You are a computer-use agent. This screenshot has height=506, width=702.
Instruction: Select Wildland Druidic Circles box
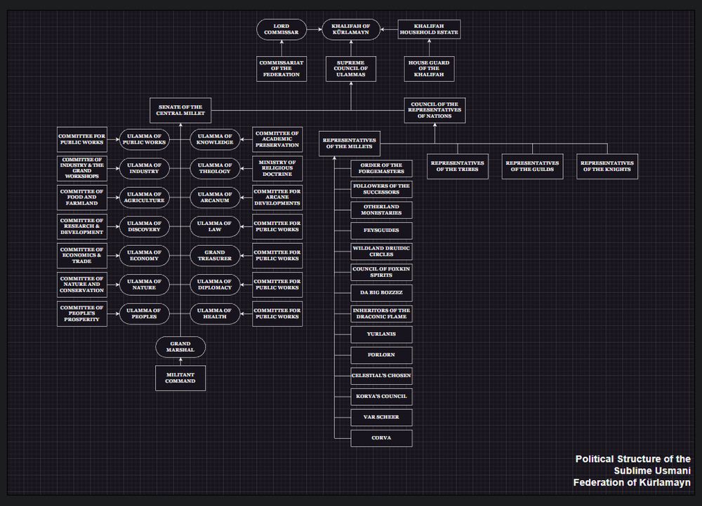coord(381,252)
